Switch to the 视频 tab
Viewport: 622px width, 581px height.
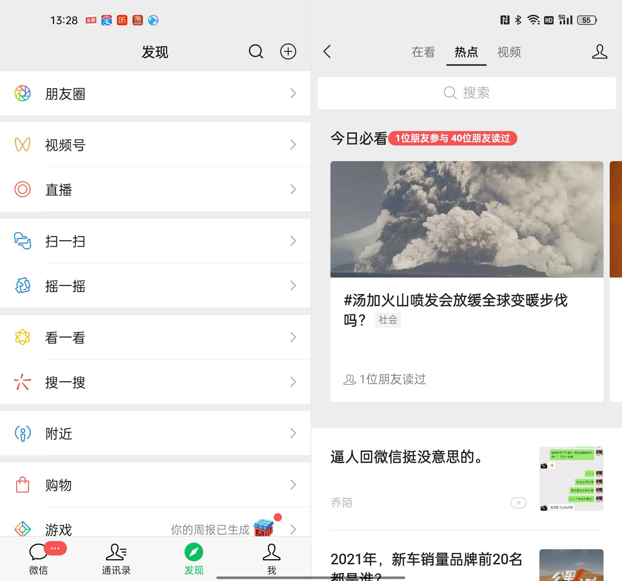[509, 52]
